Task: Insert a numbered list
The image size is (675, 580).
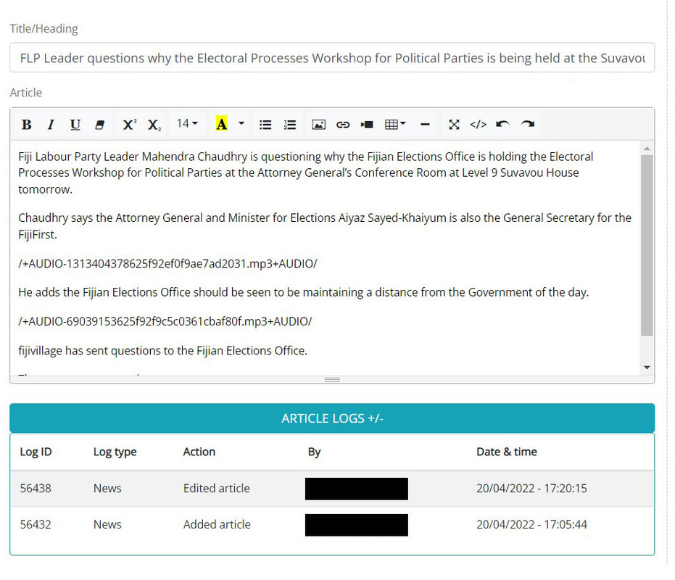Action: [290, 125]
